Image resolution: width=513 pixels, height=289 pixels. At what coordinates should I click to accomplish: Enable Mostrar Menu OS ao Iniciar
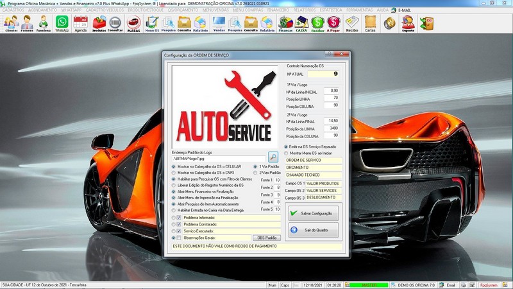[x=286, y=153]
